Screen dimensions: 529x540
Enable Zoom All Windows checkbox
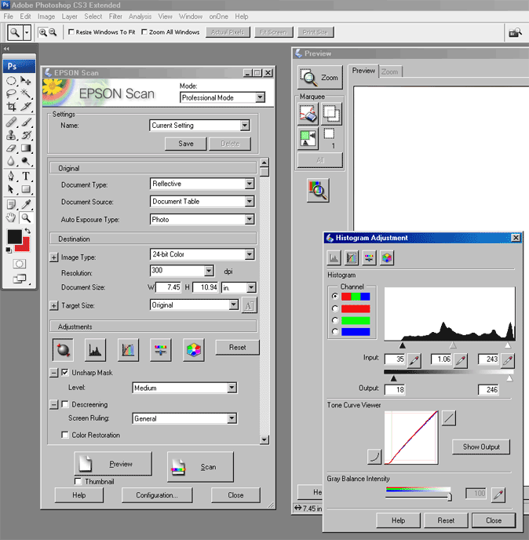point(144,32)
